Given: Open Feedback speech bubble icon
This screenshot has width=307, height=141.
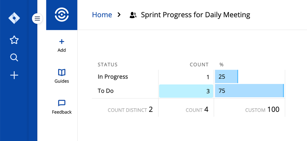Looking at the screenshot, I should (62, 103).
